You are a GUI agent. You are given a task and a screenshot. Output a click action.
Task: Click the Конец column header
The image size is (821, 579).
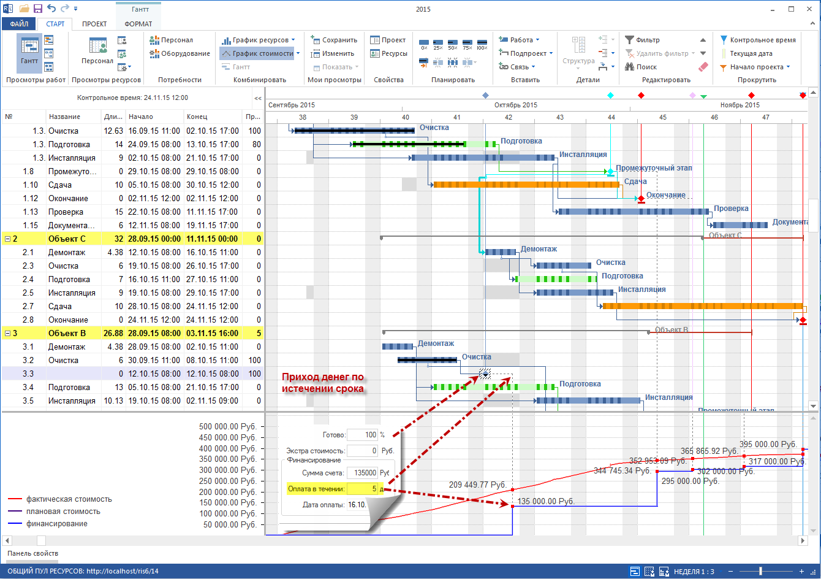click(213, 117)
